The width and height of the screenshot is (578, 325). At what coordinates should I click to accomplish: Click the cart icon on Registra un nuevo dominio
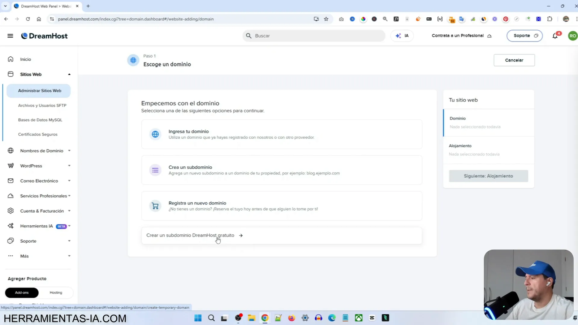(155, 205)
